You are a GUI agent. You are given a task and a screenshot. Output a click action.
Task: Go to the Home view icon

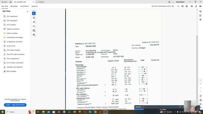tap(10, 2)
